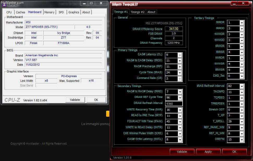Image resolution: width=253 pixels, height=161 pixels.
Task: Expand the Stretch ODT dropdown
Action: point(242,110)
